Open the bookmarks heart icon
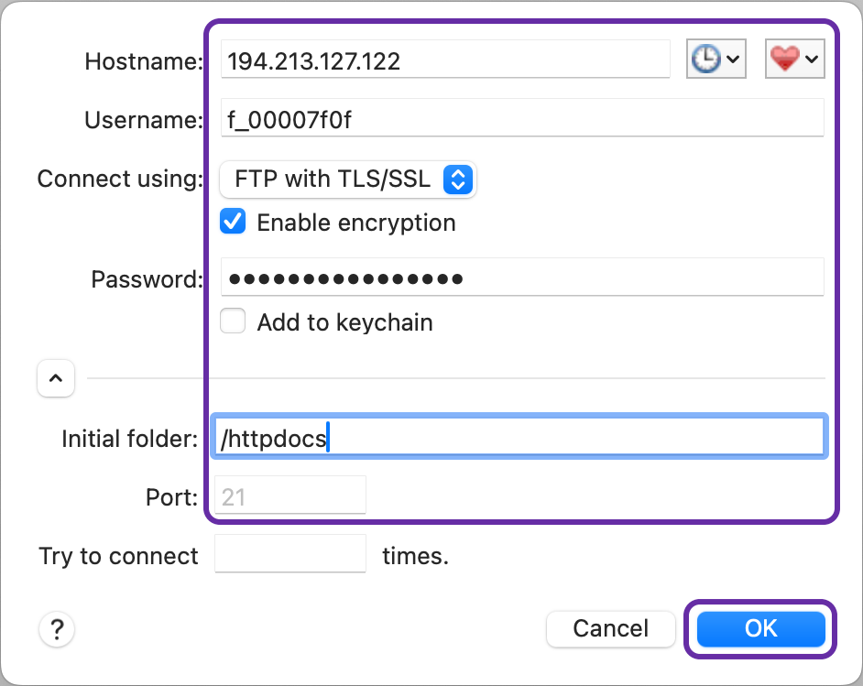 785,60
